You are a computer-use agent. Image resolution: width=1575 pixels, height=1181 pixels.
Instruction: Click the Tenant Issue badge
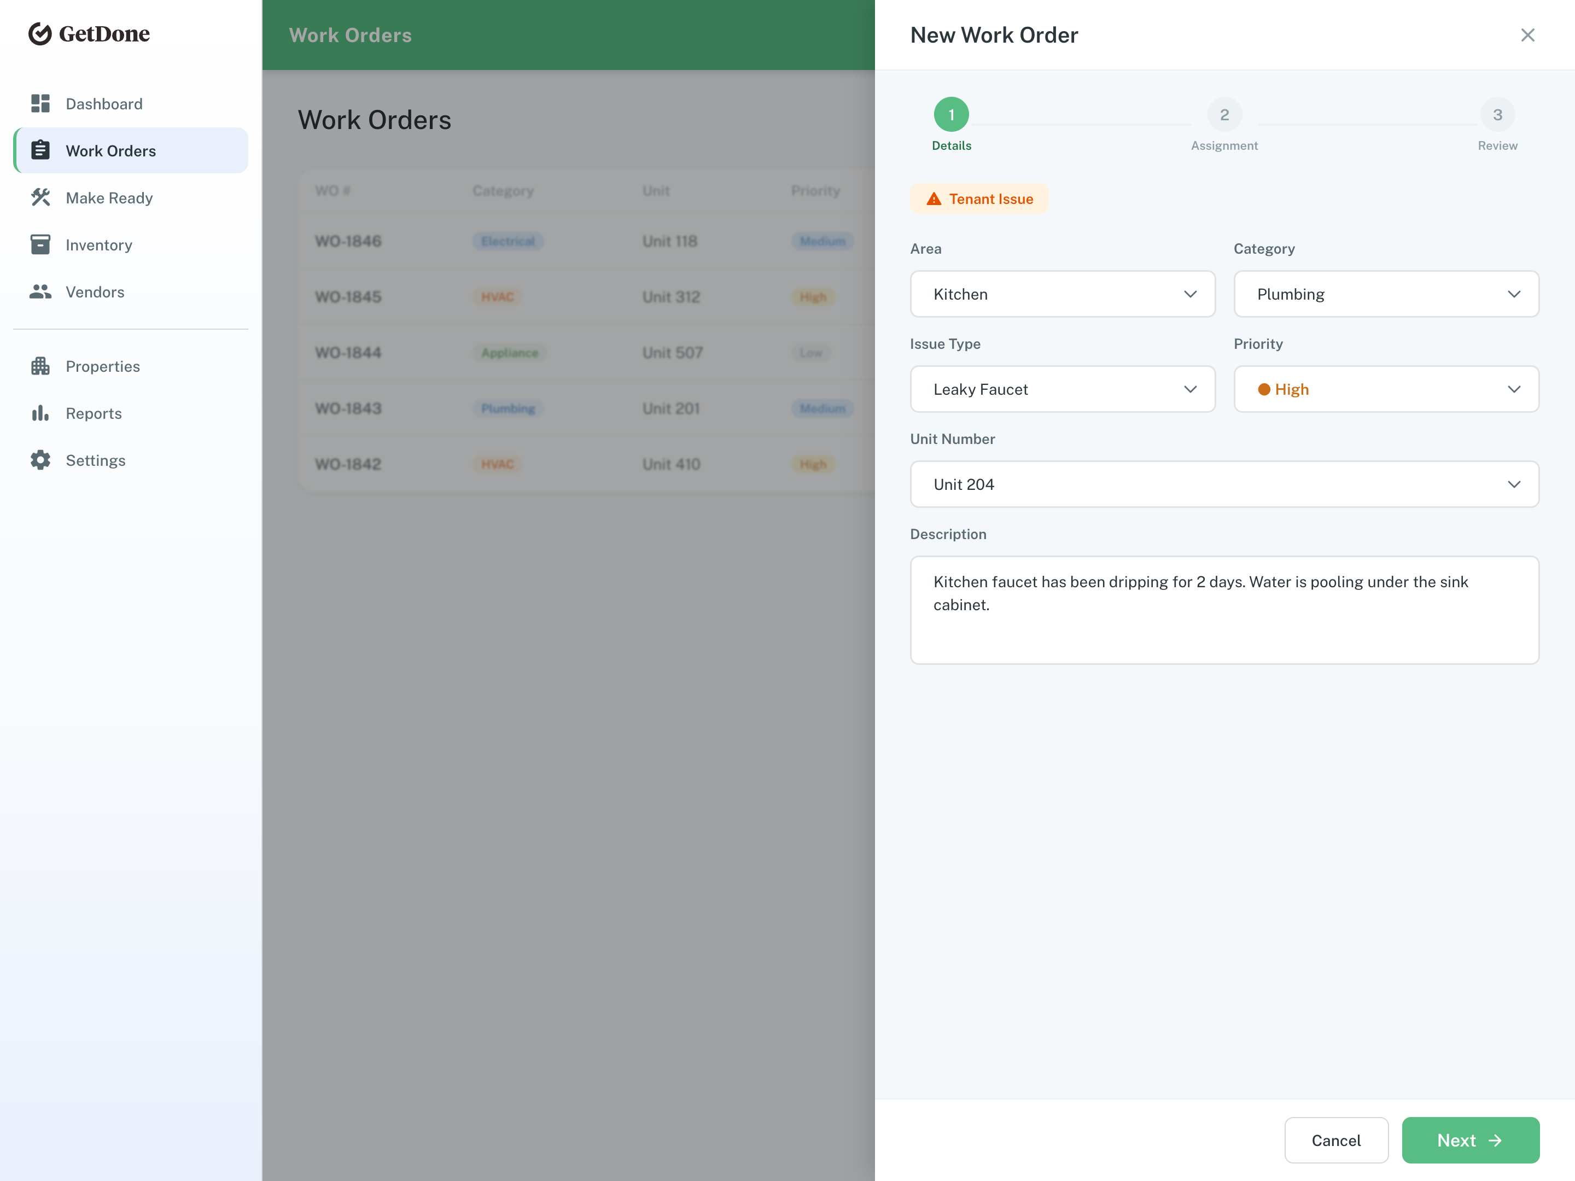click(x=979, y=198)
